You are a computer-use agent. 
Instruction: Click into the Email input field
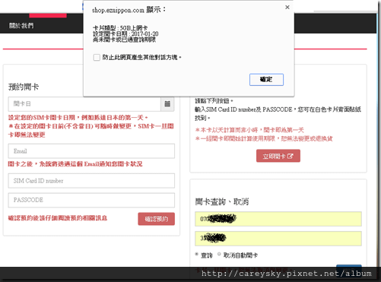(x=91, y=151)
